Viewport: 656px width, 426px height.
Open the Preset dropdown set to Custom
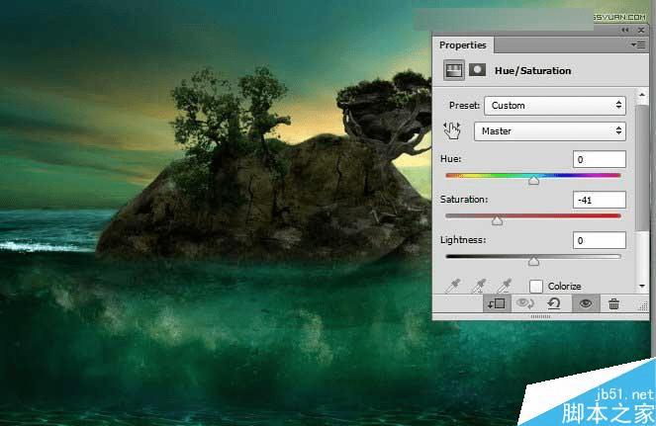pos(555,106)
